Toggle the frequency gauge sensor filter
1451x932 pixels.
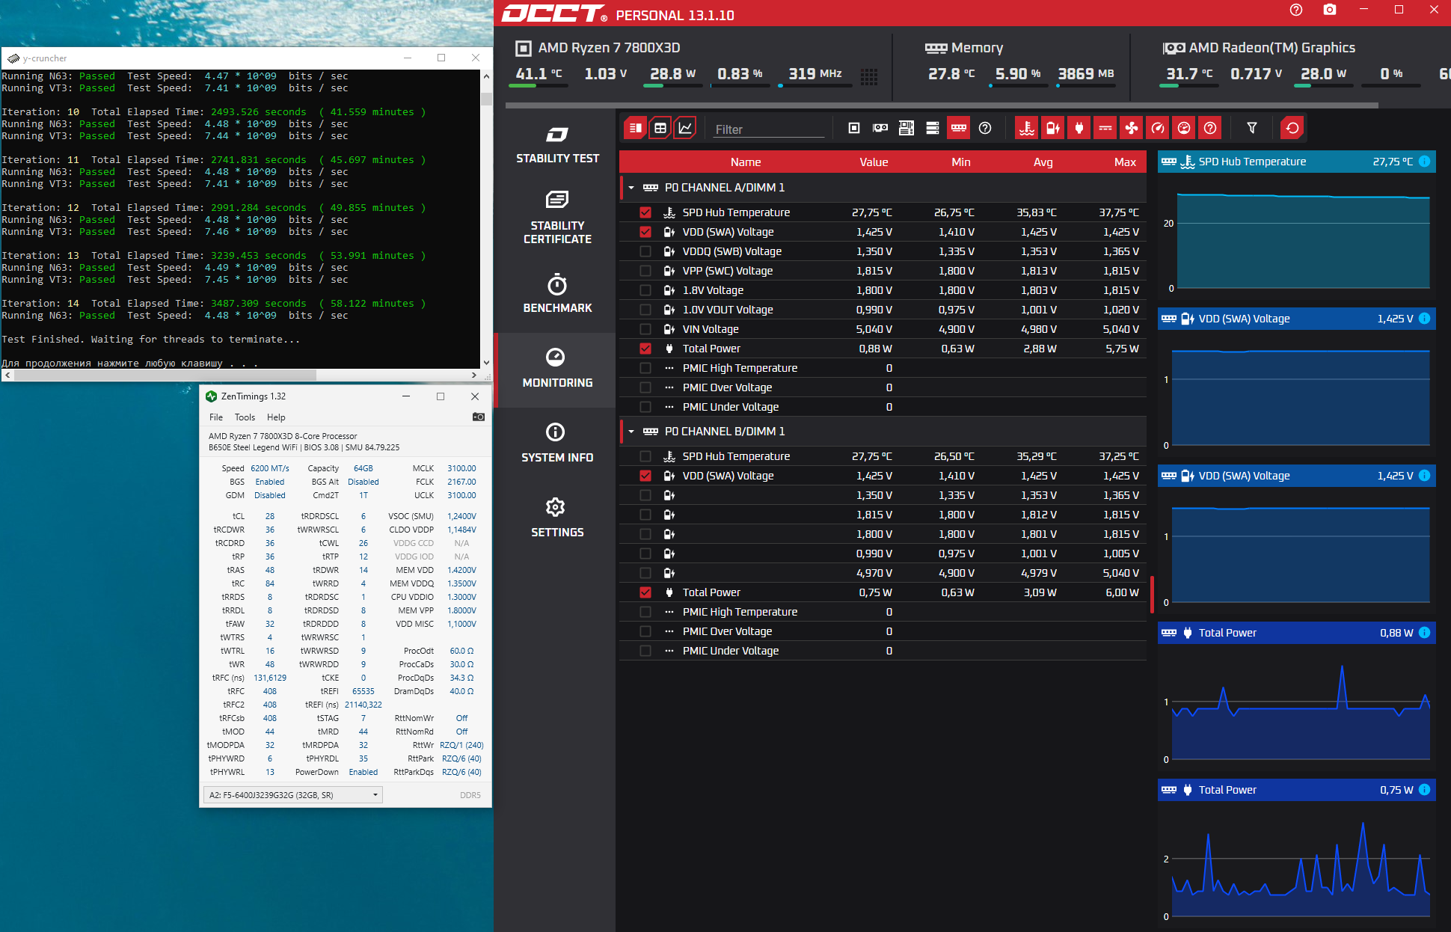pos(1158,128)
